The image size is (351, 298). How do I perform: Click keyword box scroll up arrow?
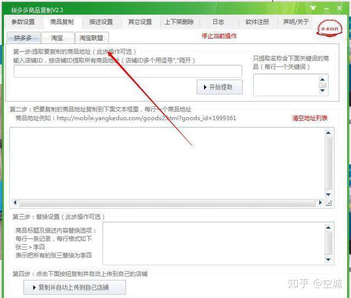(x=322, y=80)
